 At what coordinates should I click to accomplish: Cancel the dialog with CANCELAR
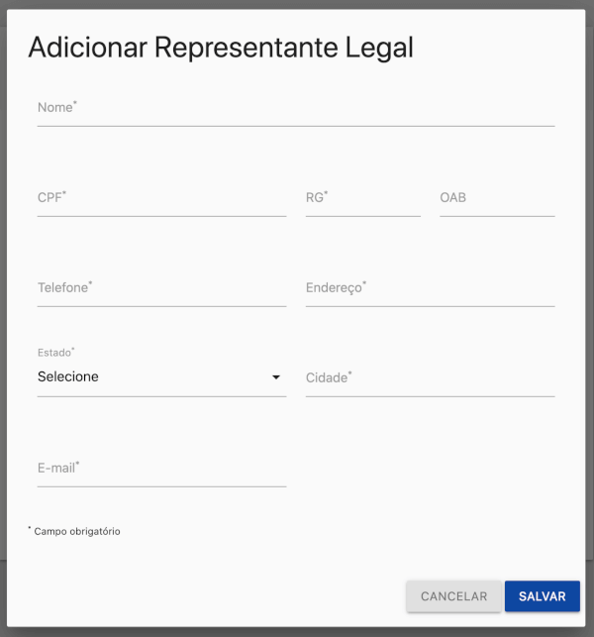pos(453,596)
